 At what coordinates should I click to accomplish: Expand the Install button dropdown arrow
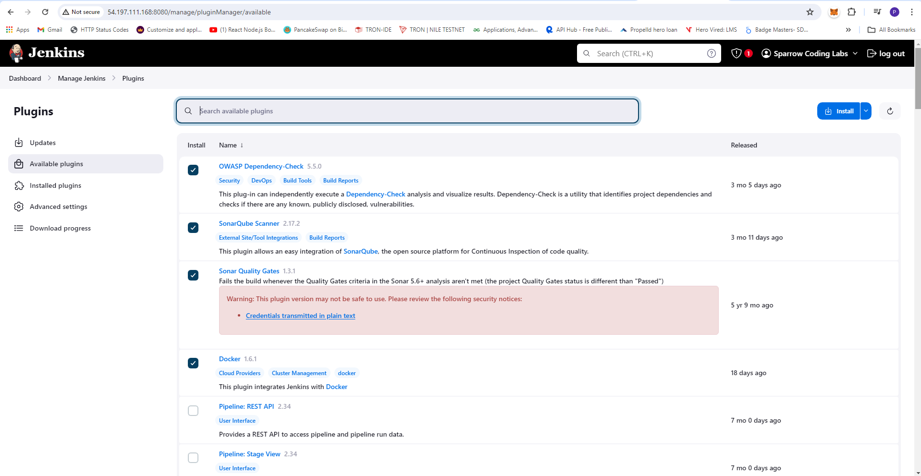click(866, 111)
